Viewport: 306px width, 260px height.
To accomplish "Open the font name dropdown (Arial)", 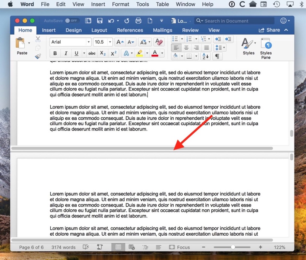I will point(88,42).
